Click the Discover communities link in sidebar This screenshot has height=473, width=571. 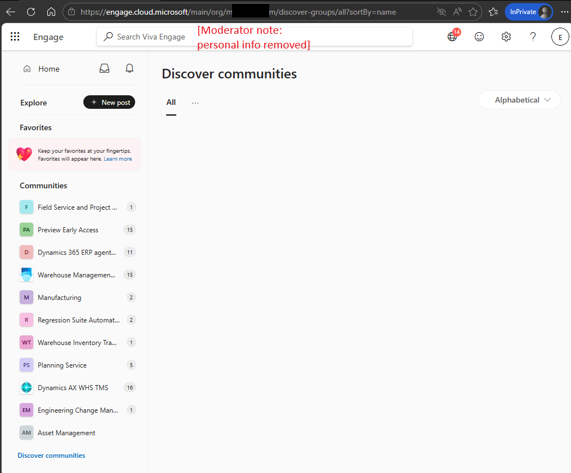click(x=51, y=456)
